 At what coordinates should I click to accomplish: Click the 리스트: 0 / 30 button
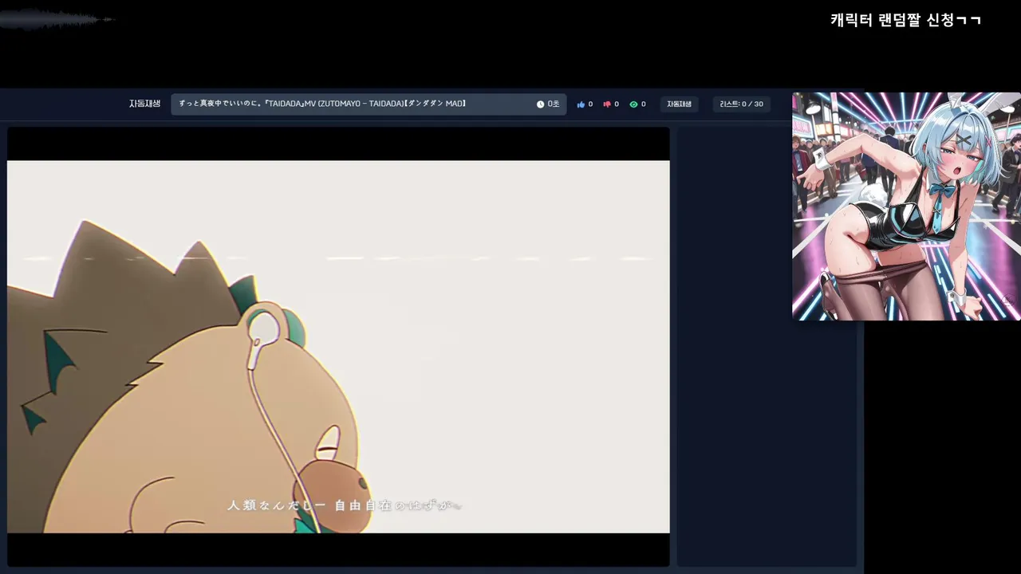pyautogui.click(x=741, y=104)
